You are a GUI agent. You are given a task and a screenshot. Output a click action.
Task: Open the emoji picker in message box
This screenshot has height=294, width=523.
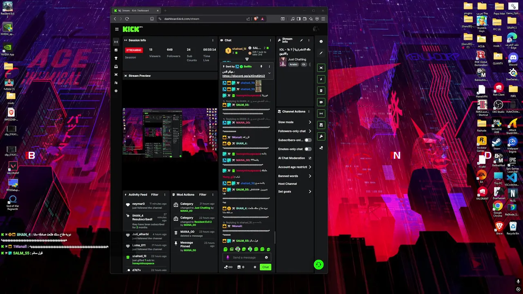pos(266,257)
